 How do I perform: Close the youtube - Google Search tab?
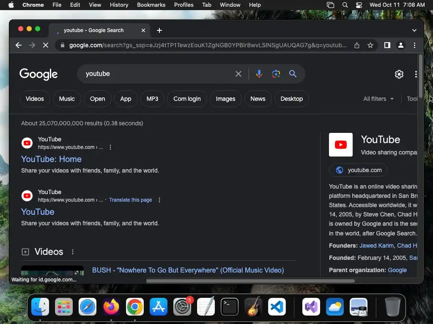143,30
